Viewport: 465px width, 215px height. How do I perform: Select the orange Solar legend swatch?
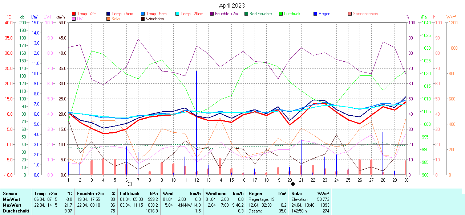point(108,18)
